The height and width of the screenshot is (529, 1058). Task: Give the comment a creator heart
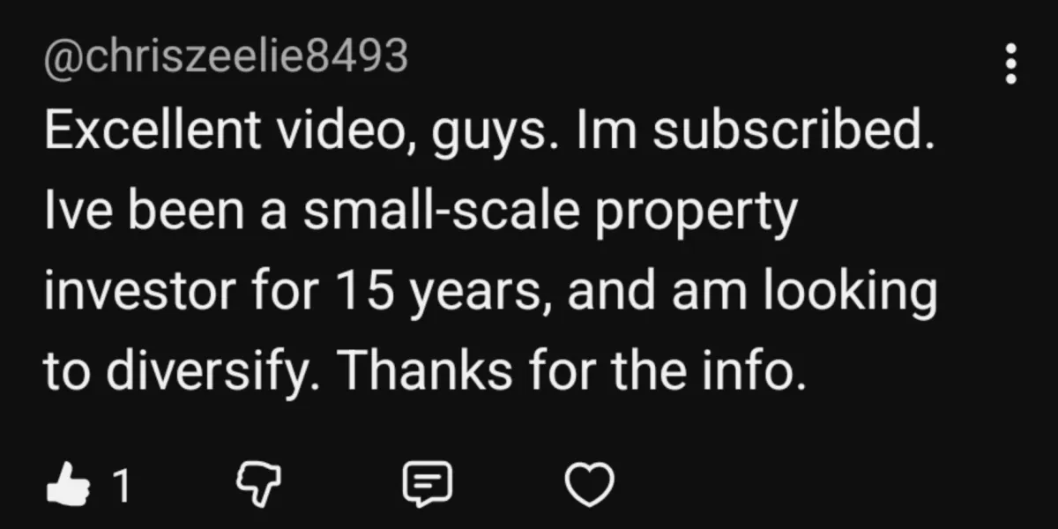pyautogui.click(x=590, y=485)
